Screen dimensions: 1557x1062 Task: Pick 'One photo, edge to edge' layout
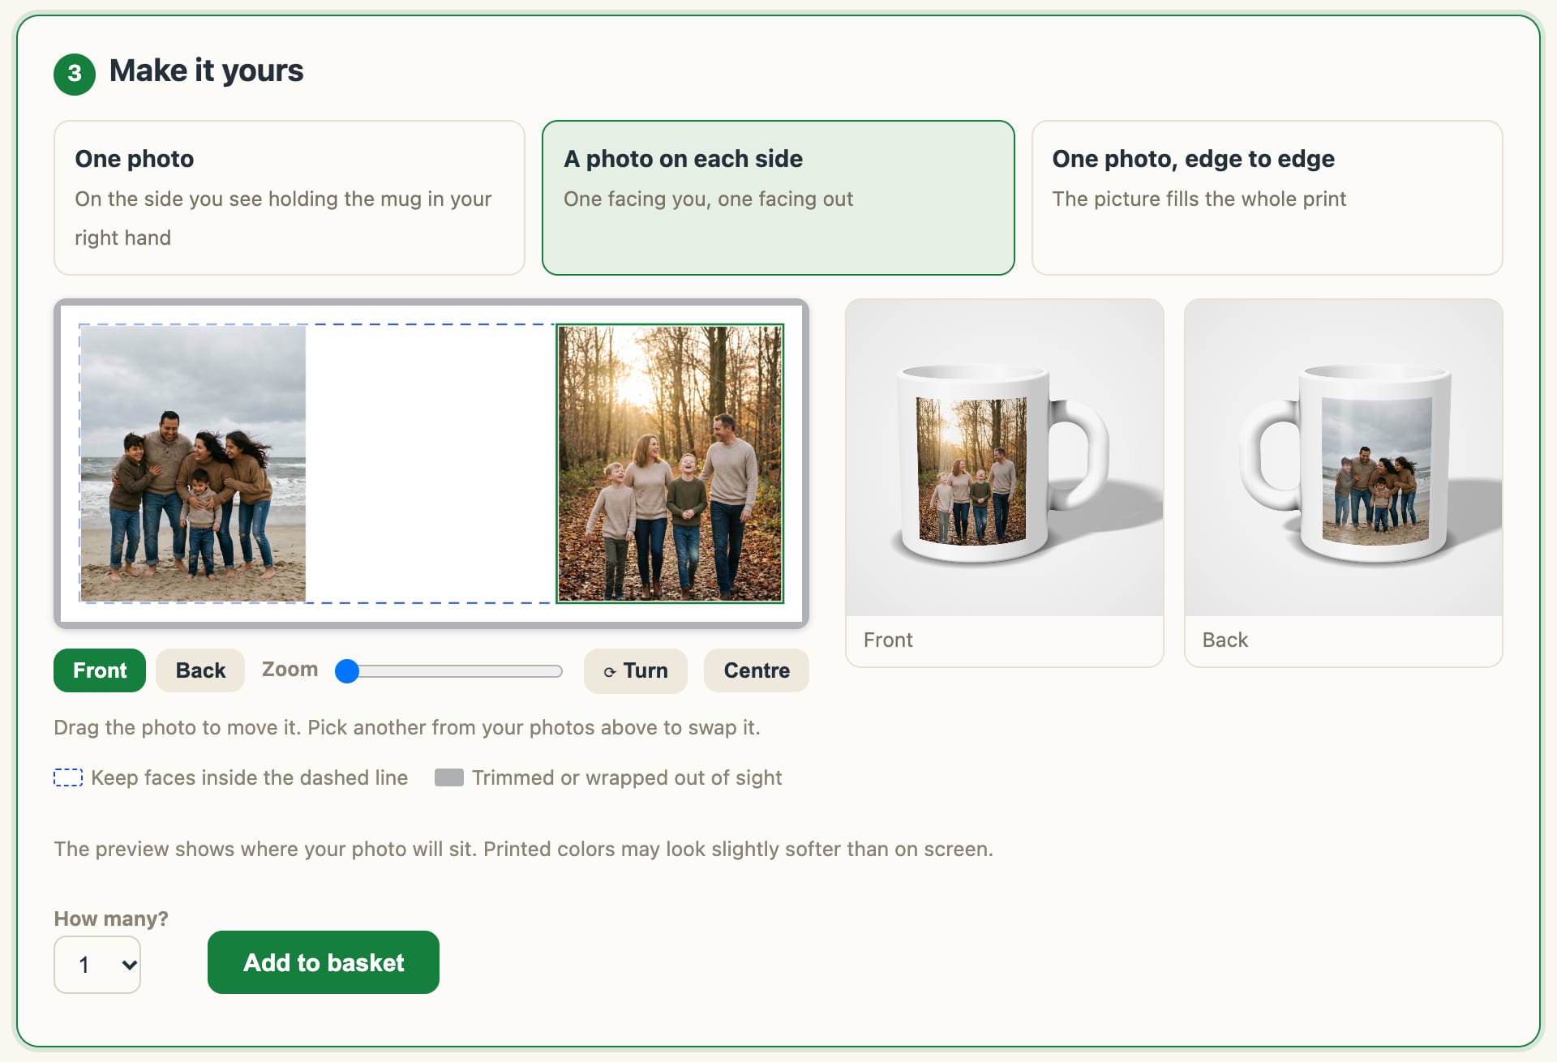click(x=1267, y=198)
